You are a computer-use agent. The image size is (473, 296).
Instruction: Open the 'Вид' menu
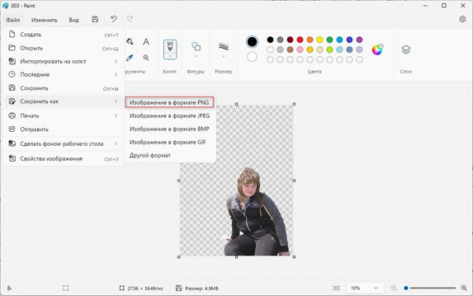click(74, 20)
